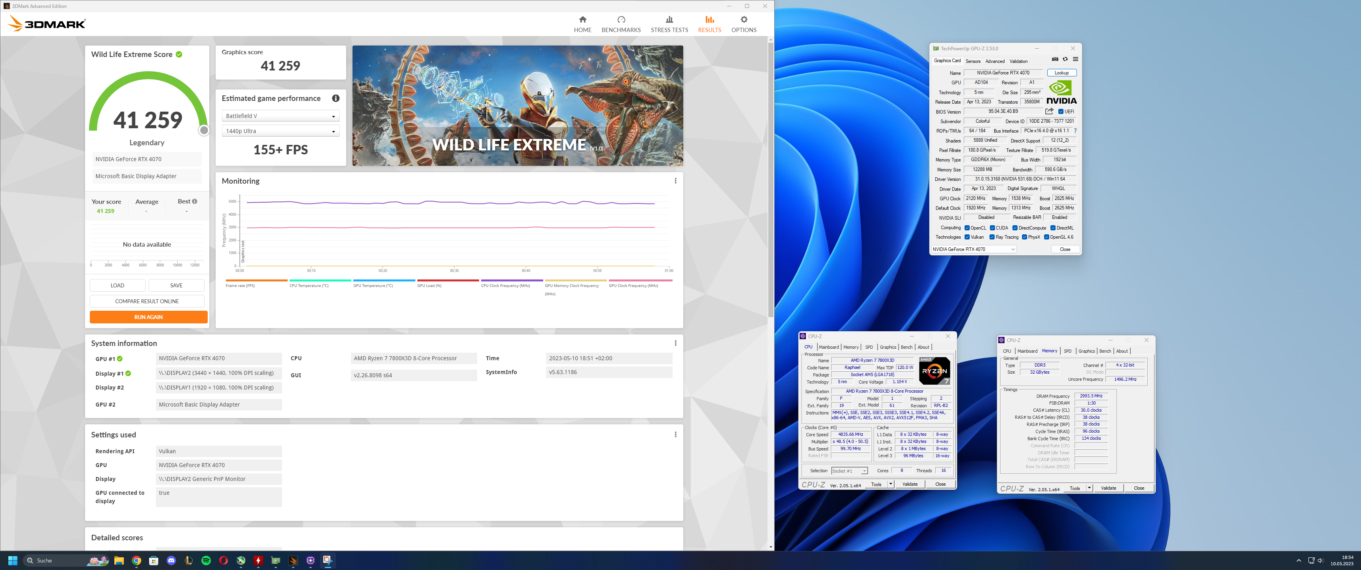Image resolution: width=1361 pixels, height=570 pixels.
Task: Open the BENCHMARKS section in 3DMark
Action: (621, 24)
